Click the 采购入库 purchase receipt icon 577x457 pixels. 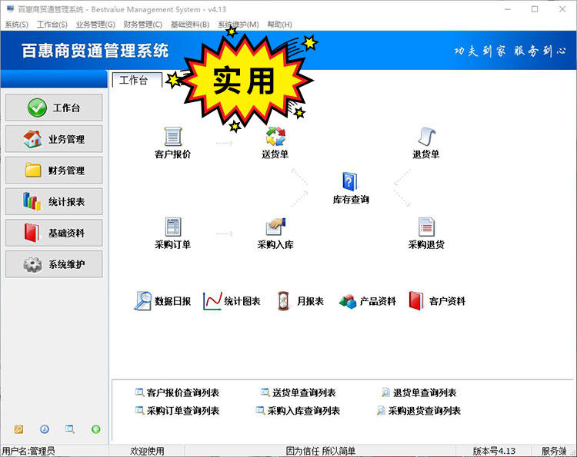tap(275, 228)
